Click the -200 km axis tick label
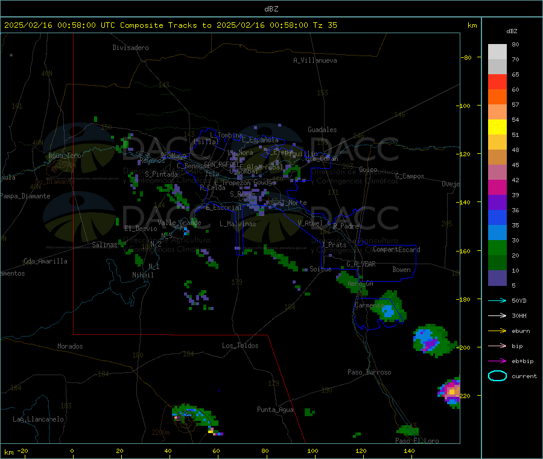Viewport: 543px width, 459px height. (x=465, y=347)
